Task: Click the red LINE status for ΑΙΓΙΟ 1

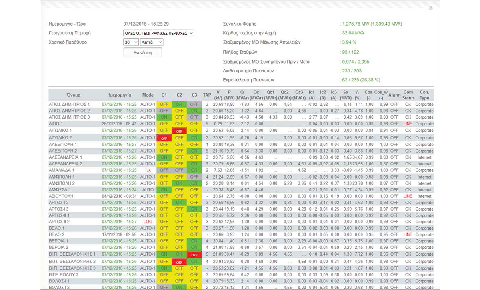Action: [408, 124]
